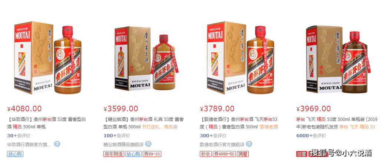View the 6000+ 条评价 reviews
The height and width of the screenshot is (161, 380).
[x=311, y=135]
